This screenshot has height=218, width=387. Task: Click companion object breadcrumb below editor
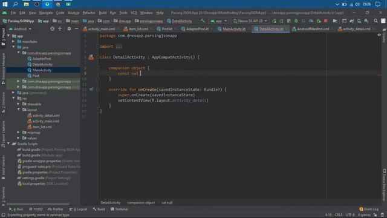[x=141, y=203]
